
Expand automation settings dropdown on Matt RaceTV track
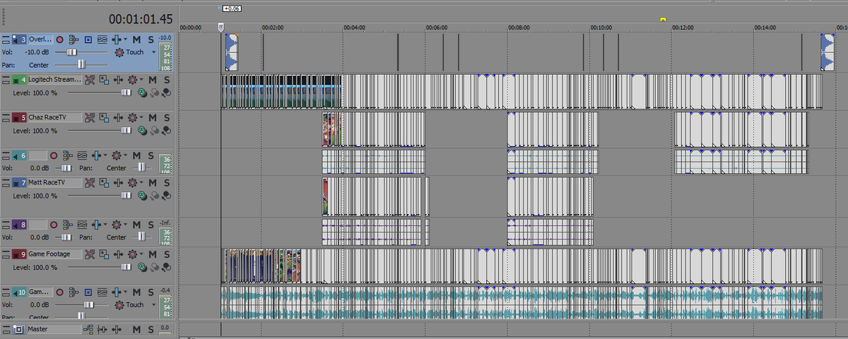pos(141,183)
